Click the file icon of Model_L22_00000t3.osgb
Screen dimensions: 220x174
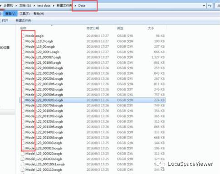pos(23,68)
